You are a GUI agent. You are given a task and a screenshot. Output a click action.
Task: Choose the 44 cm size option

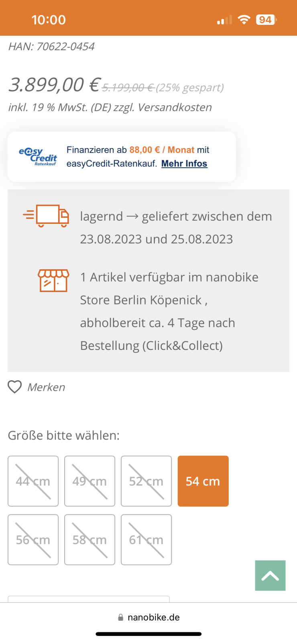tap(33, 481)
